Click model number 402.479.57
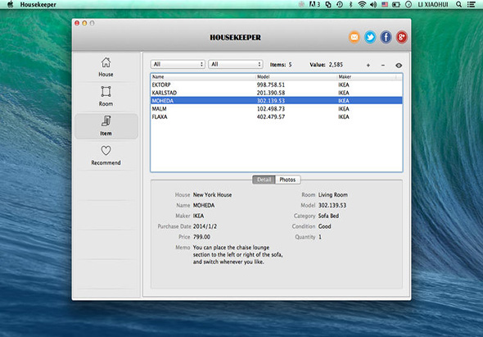The image size is (483, 337). (271, 117)
